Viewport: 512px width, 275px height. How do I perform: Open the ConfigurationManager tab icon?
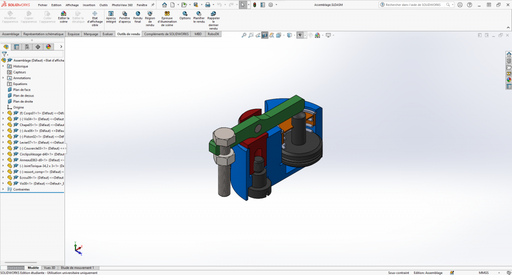(27, 47)
